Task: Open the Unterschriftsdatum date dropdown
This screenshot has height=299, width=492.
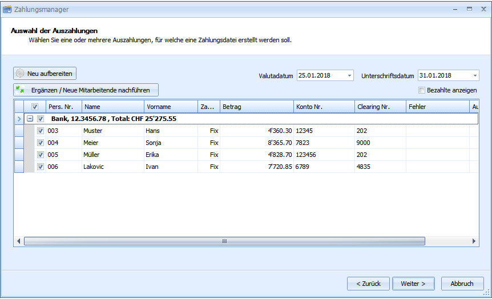Action: (475, 75)
